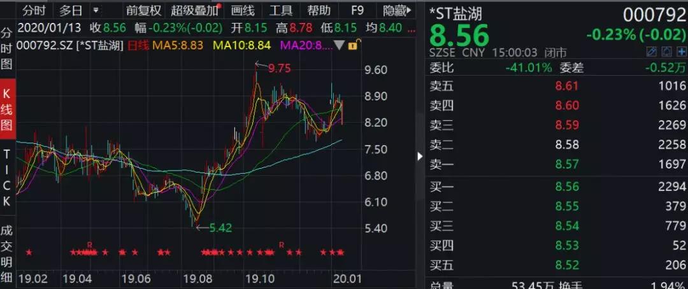Click the 9.60 price axis label

(x=375, y=70)
